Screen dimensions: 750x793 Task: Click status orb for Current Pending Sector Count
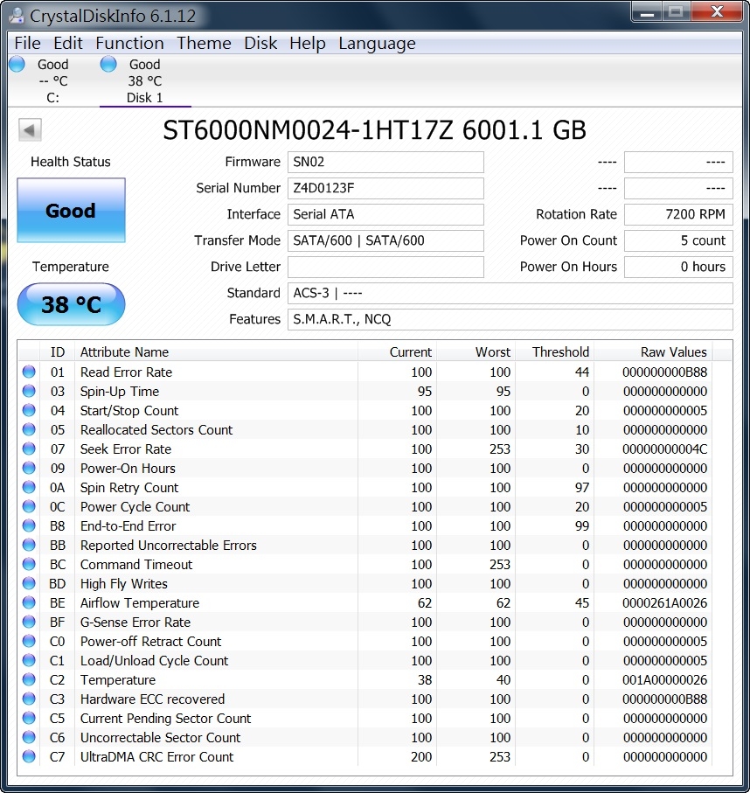(x=29, y=718)
